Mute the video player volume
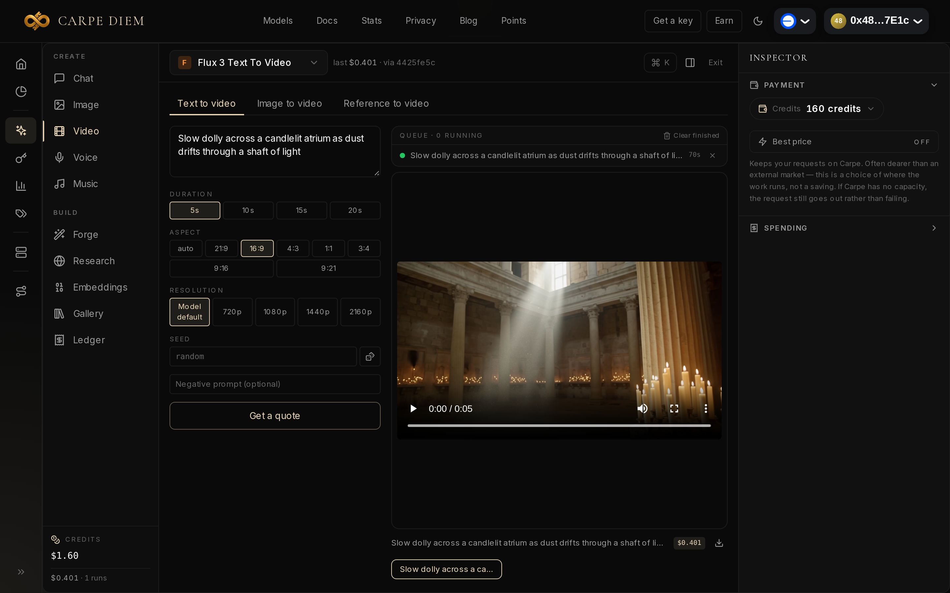 coord(642,409)
